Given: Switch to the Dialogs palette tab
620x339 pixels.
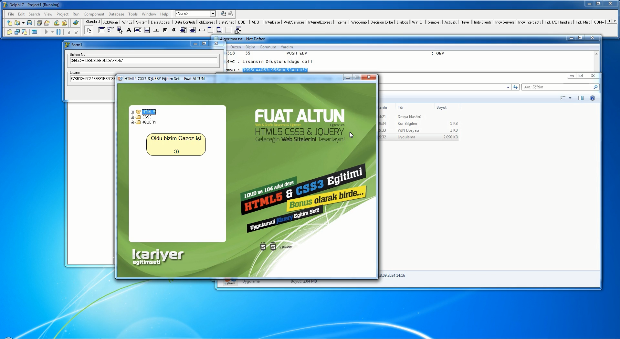Looking at the screenshot, I should coord(402,22).
